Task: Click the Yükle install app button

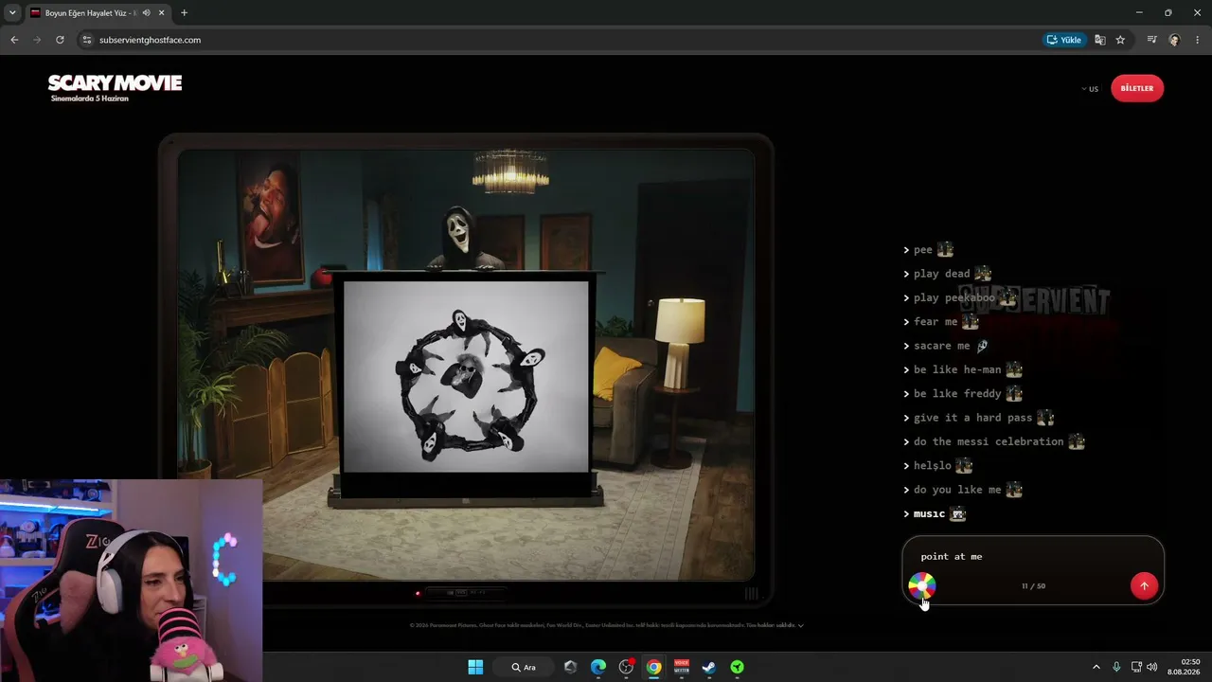Action: tap(1064, 40)
